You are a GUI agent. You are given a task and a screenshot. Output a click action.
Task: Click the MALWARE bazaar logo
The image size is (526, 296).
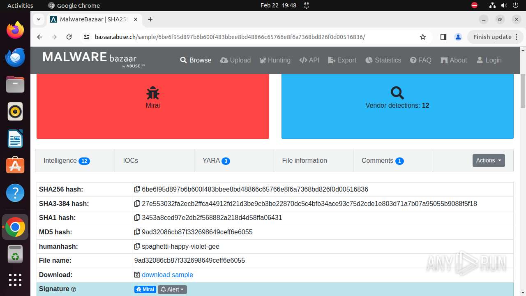point(94,59)
